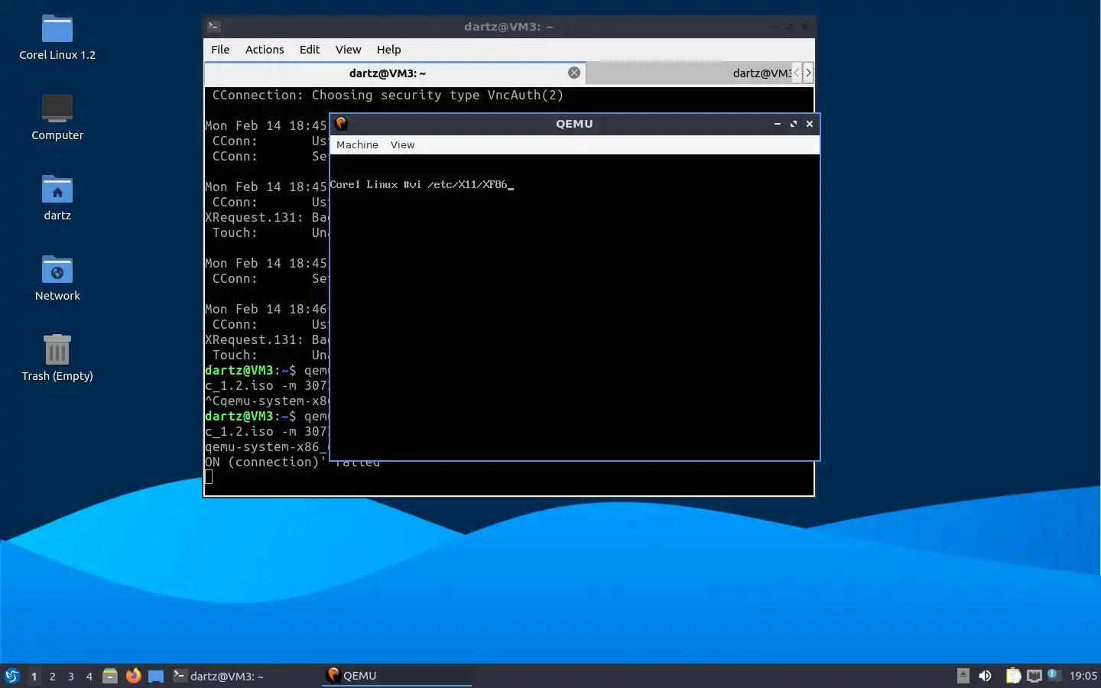Open the volume control tray icon
The image size is (1101, 688).
(x=986, y=676)
